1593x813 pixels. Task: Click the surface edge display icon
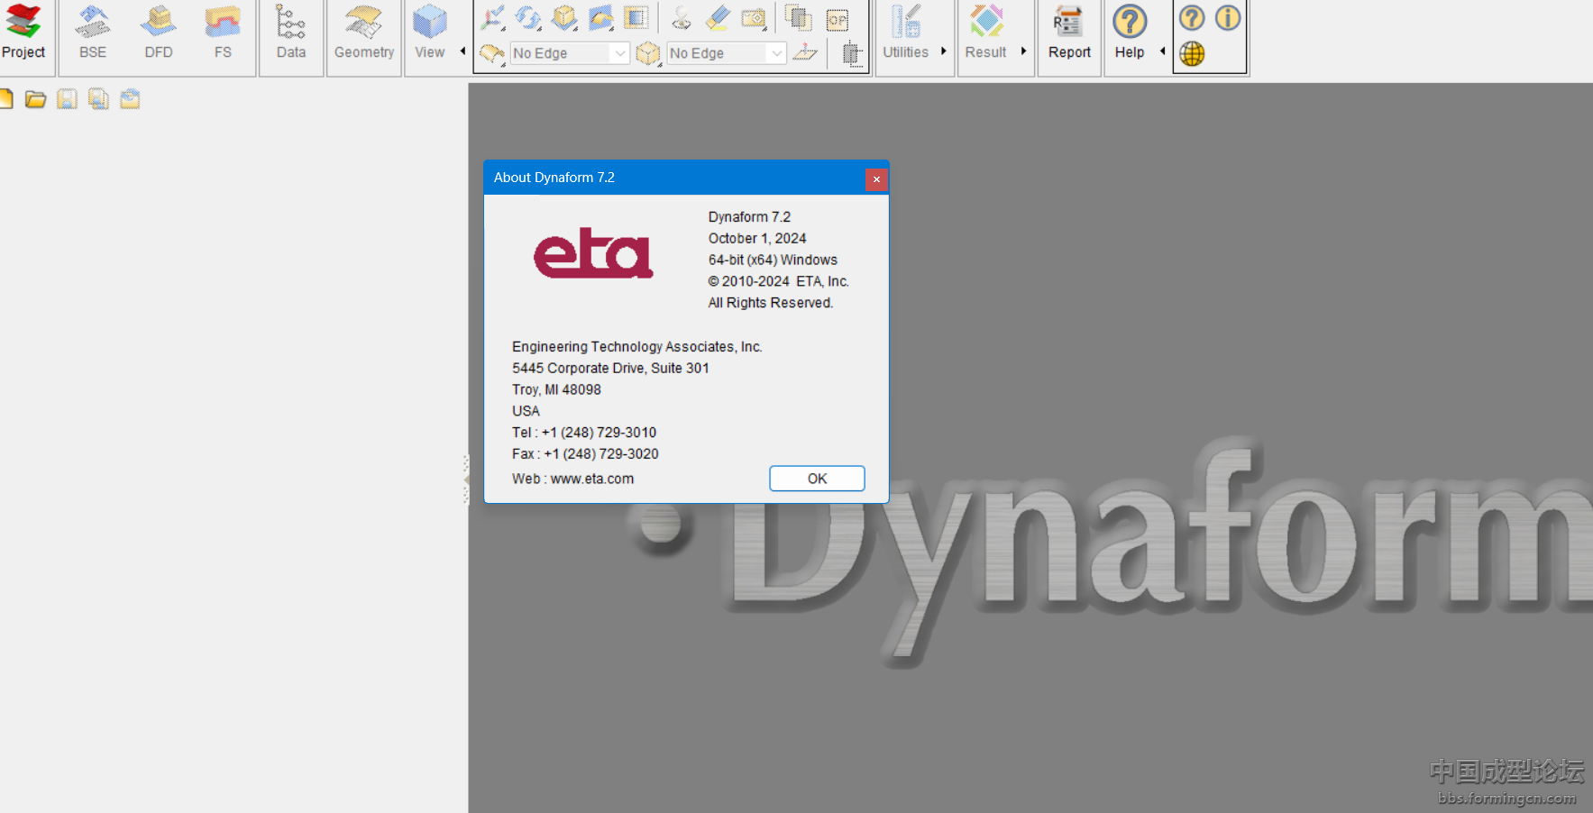(x=492, y=54)
